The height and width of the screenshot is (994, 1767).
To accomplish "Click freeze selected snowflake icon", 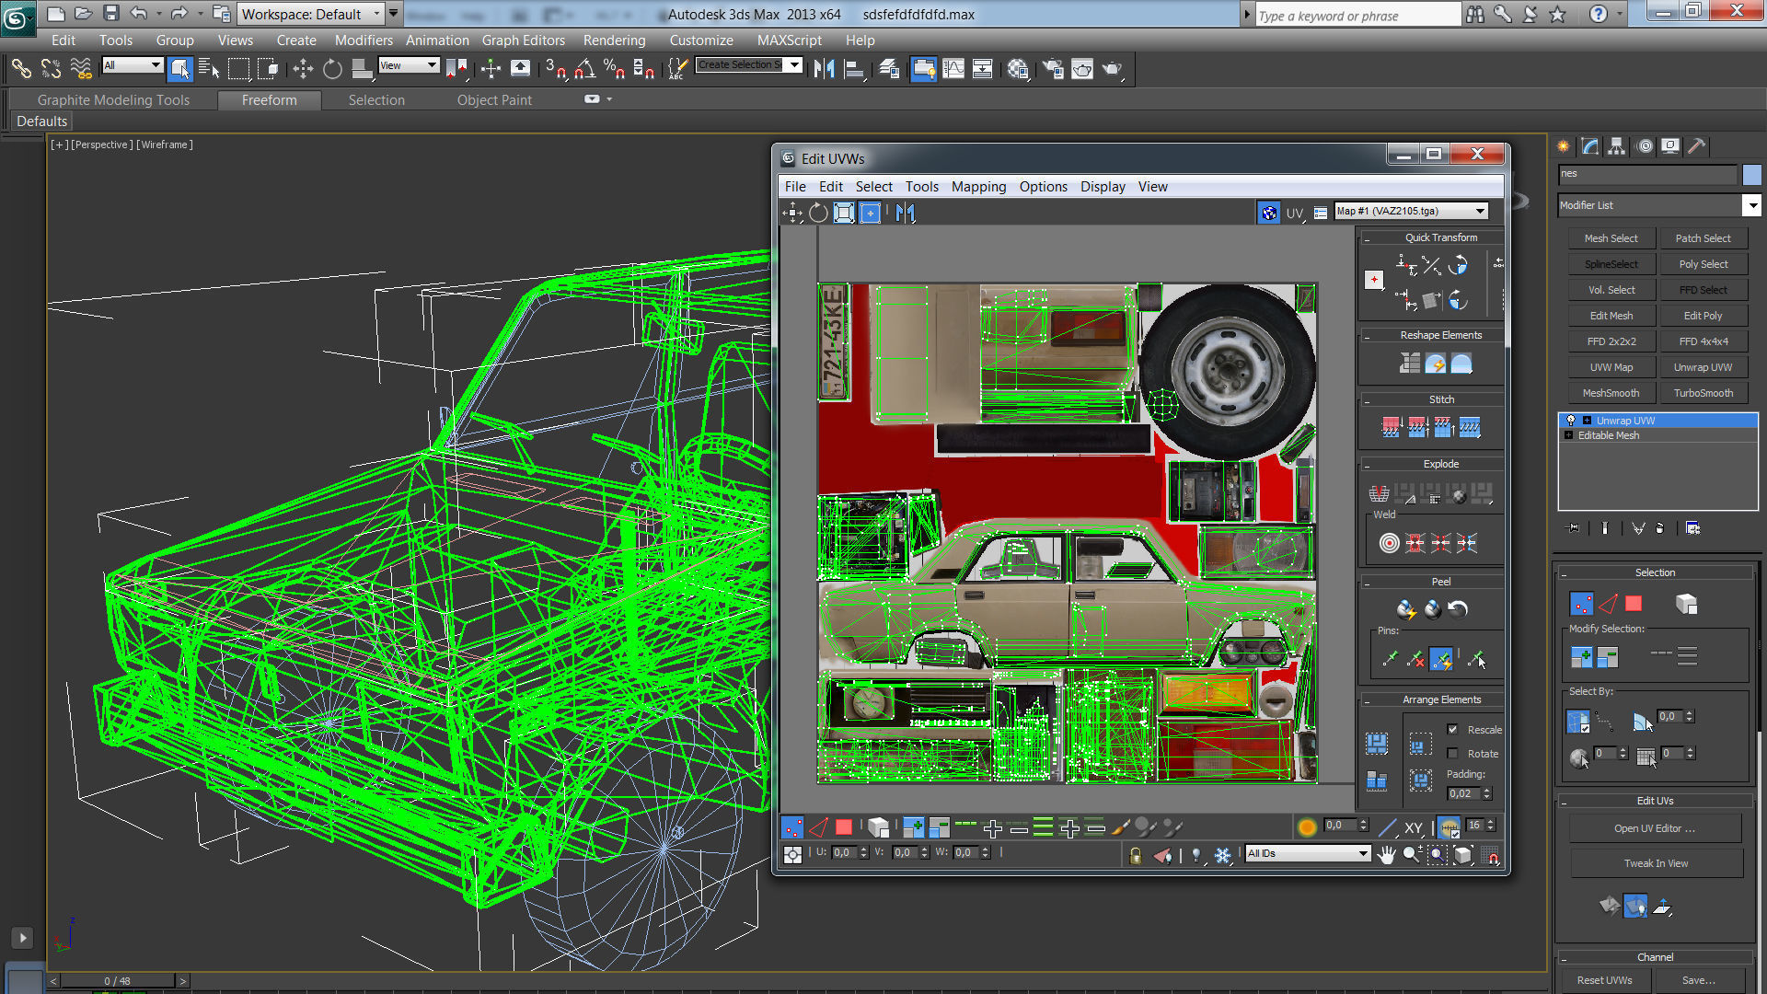I will [x=1222, y=855].
